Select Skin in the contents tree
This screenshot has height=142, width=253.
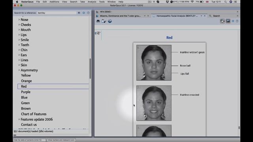pyautogui.click(x=24, y=65)
